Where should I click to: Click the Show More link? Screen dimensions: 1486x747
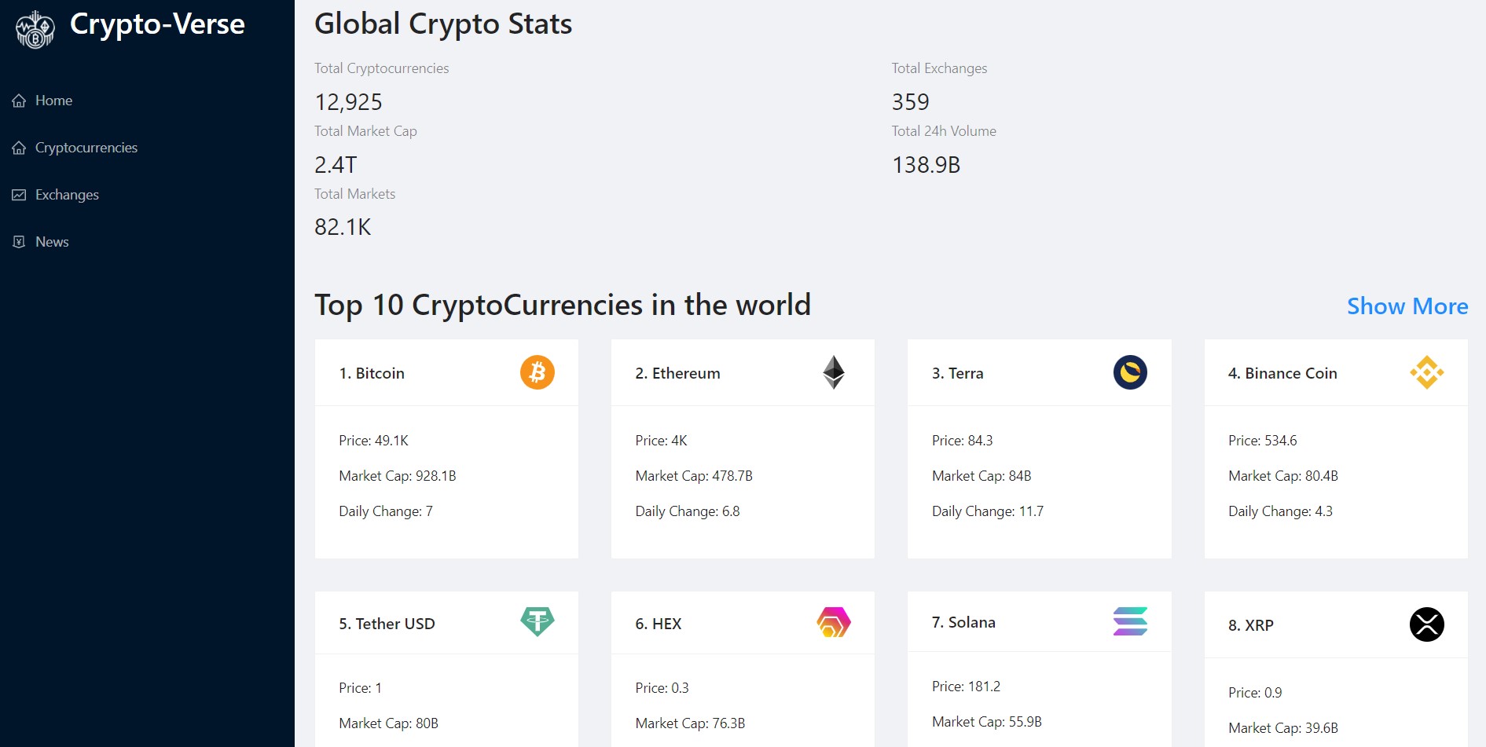1407,306
